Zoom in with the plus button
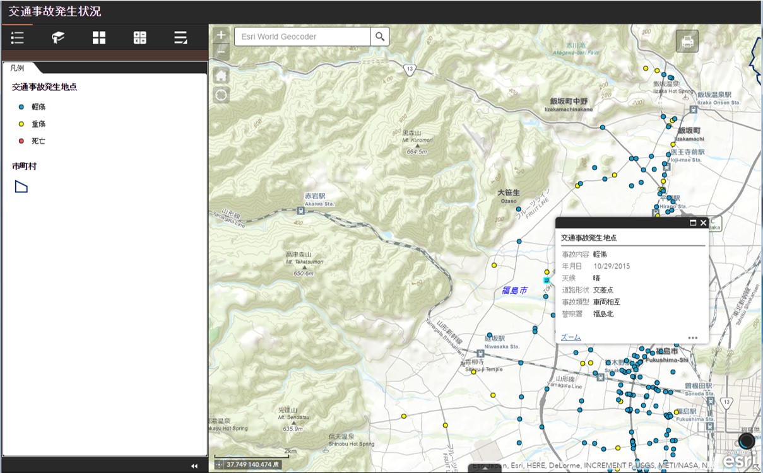The height and width of the screenshot is (473, 763). click(x=221, y=35)
